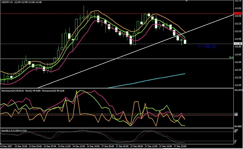
Task: Select the 50.0 Fibonacci level label
Action: [x=231, y=57]
